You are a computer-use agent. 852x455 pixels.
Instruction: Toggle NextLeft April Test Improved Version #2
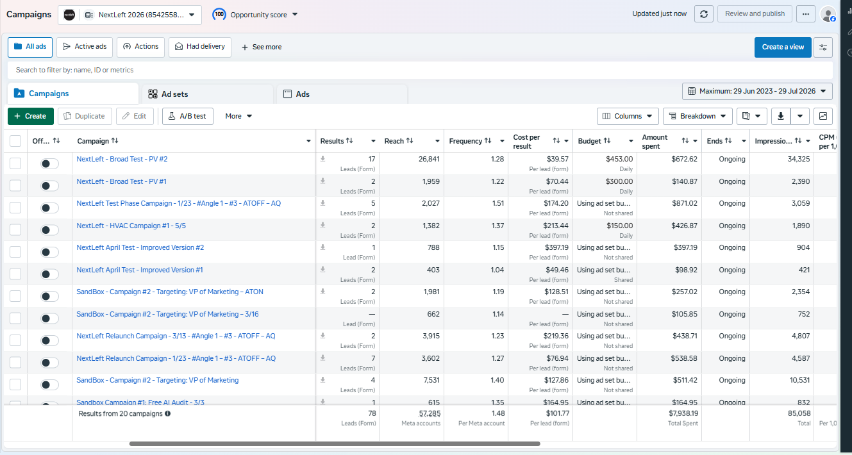pyautogui.click(x=49, y=252)
